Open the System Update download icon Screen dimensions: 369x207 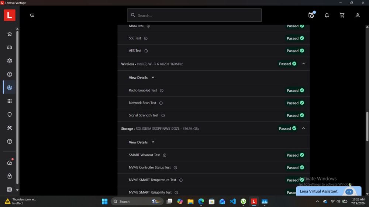(10, 74)
